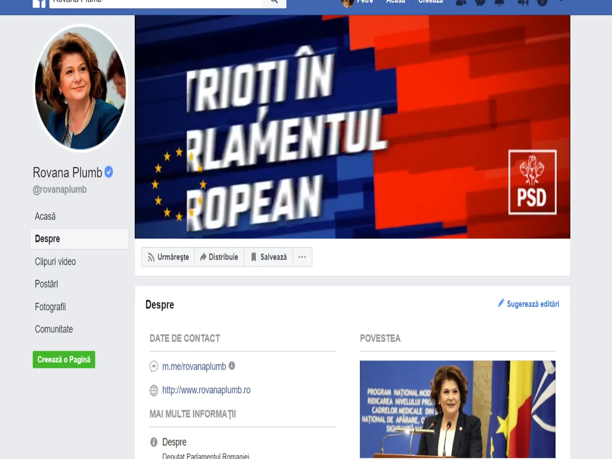Click the Urmărește follow button

[168, 257]
